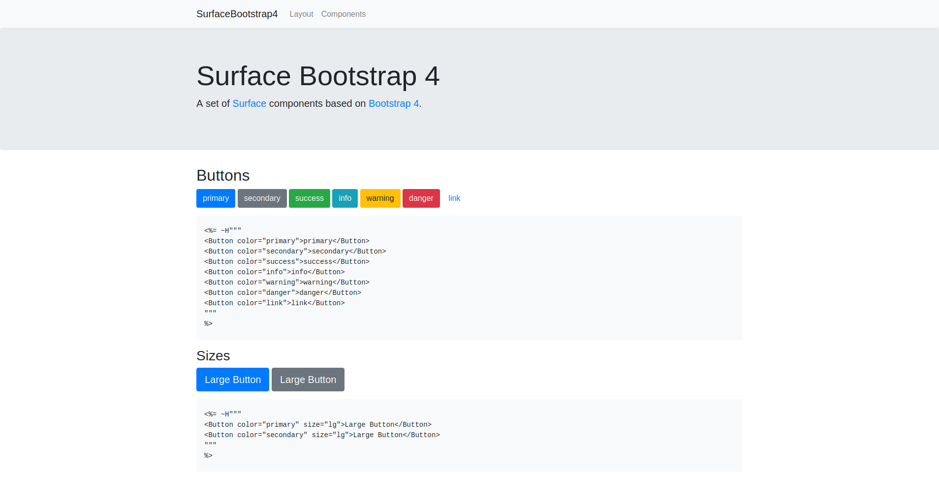The width and height of the screenshot is (939, 477).
Task: Click the green success button
Action: coord(309,198)
